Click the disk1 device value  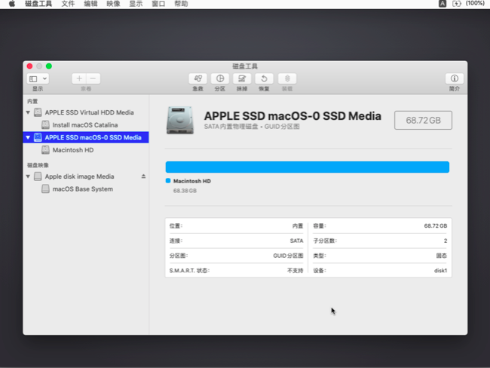[441, 271]
